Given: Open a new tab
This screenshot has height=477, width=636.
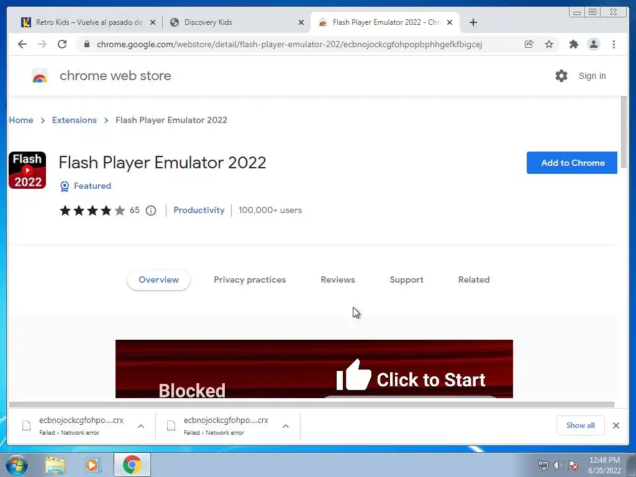Looking at the screenshot, I should (x=473, y=22).
